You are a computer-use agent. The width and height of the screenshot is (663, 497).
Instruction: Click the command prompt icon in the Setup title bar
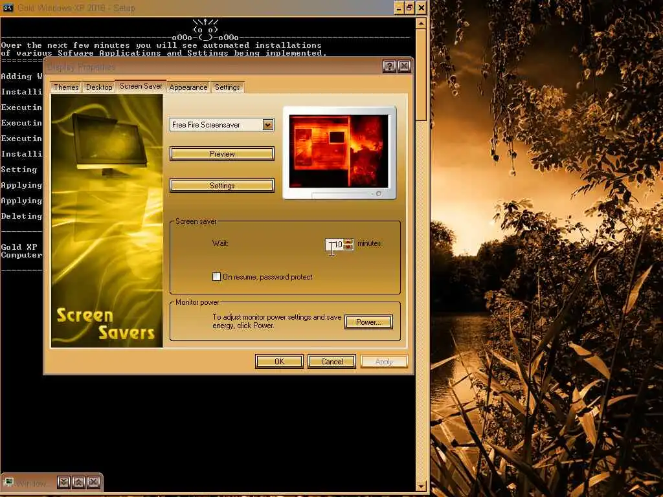pos(8,8)
